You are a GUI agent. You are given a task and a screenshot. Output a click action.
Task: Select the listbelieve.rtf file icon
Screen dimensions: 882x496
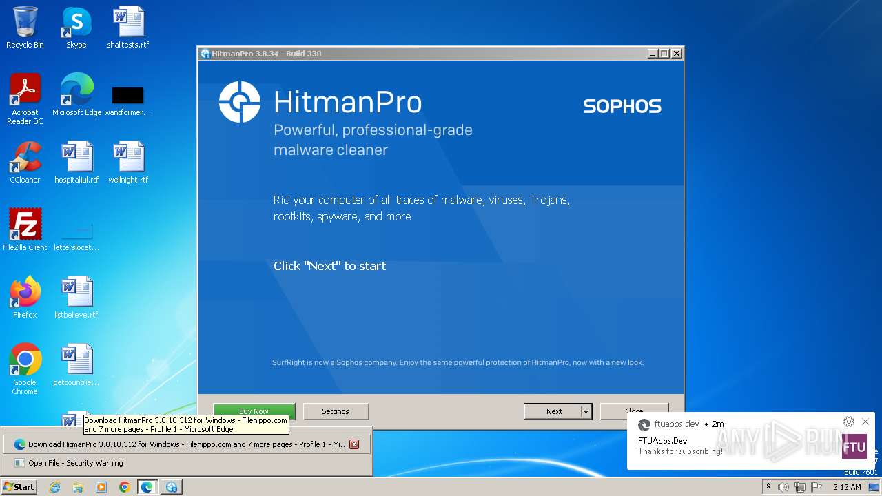76,298
